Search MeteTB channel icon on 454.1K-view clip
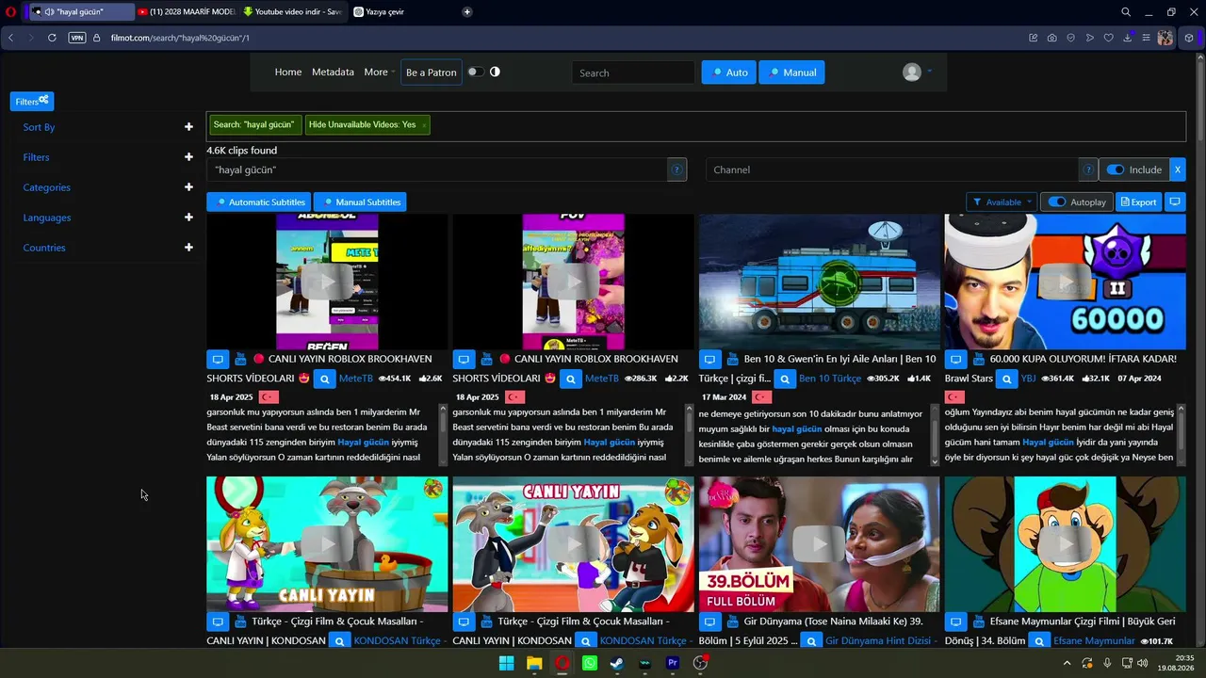This screenshot has height=678, width=1206. [324, 379]
